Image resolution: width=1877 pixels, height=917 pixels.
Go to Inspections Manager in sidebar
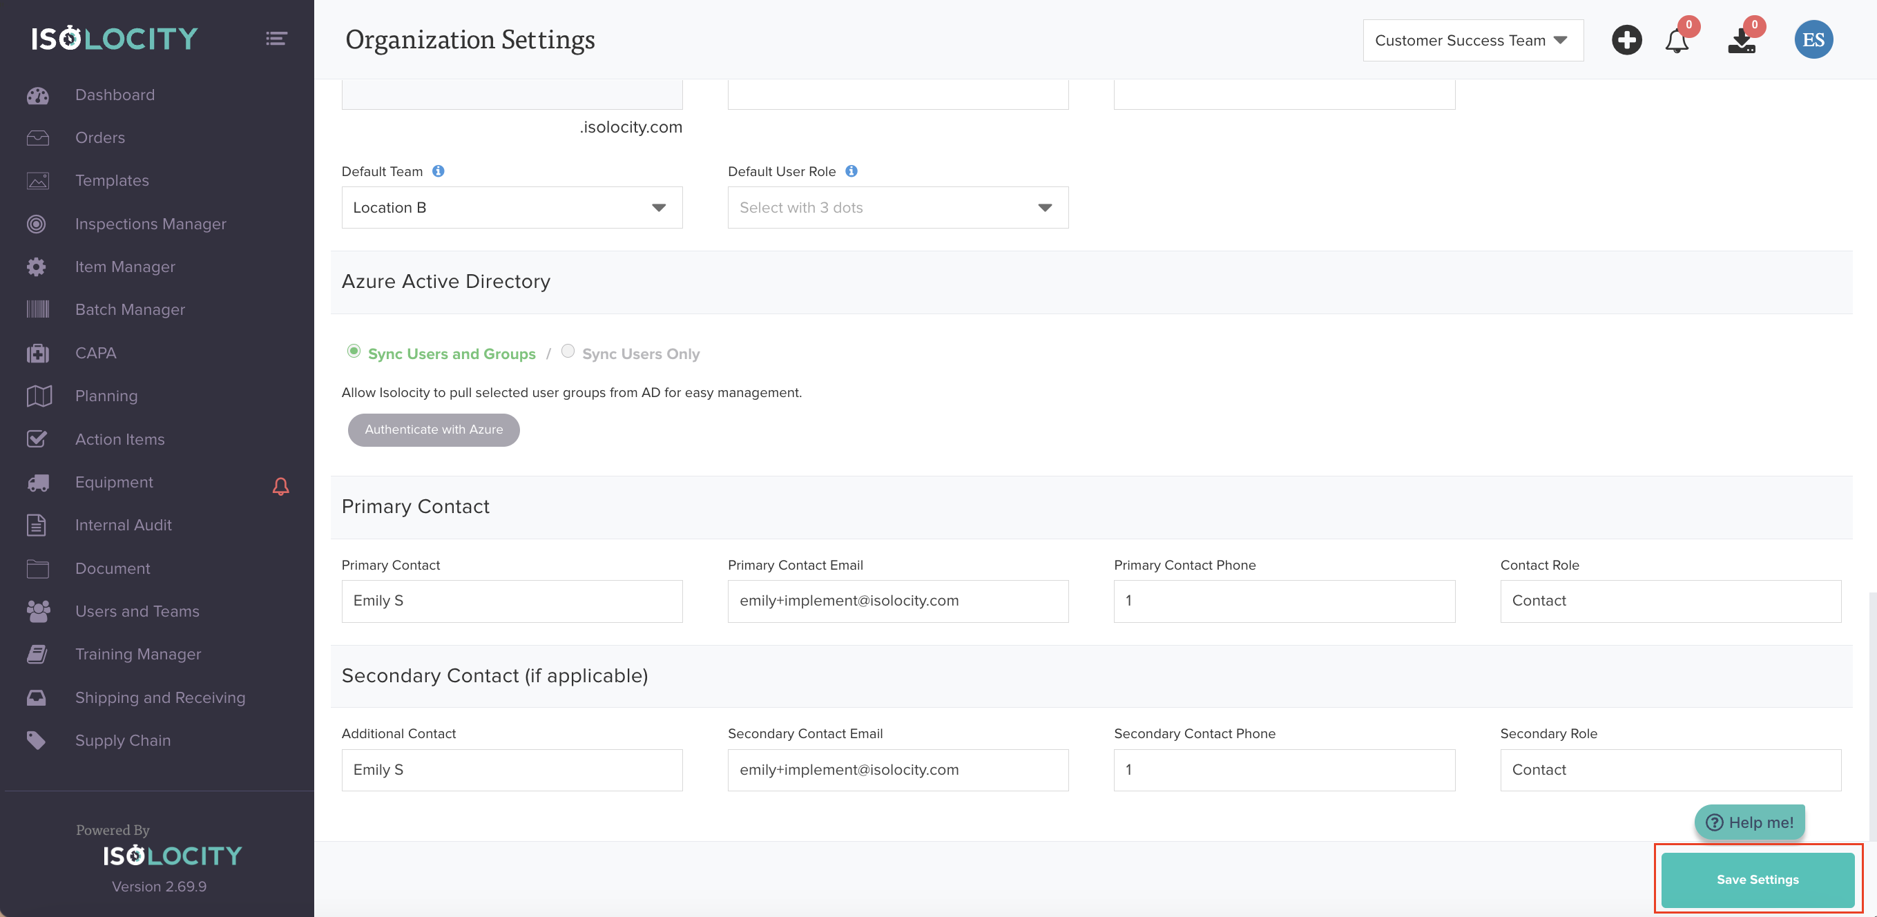[150, 224]
